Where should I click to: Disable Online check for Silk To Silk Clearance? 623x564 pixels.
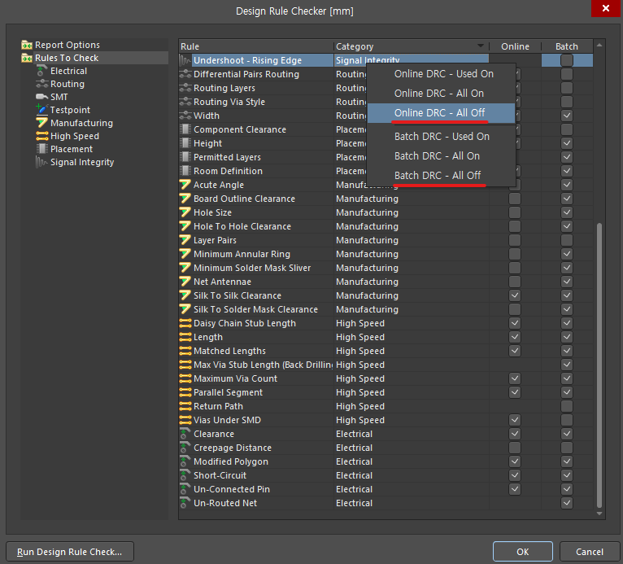click(x=515, y=295)
